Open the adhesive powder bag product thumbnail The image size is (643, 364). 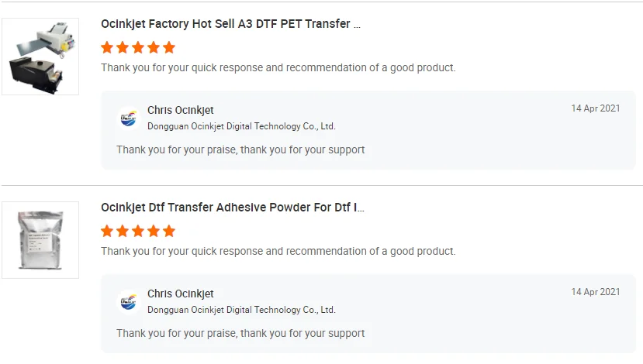(x=40, y=240)
